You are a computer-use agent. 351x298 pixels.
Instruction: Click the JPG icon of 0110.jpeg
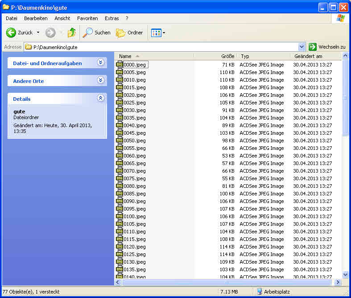pyautogui.click(x=120, y=232)
